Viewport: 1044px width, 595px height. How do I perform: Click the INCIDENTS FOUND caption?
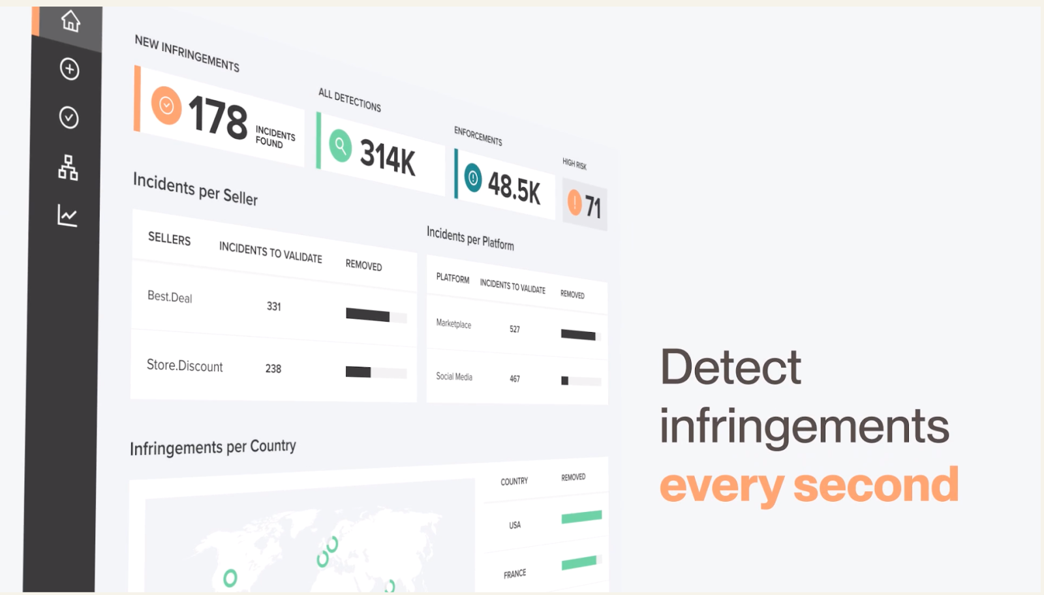[275, 137]
